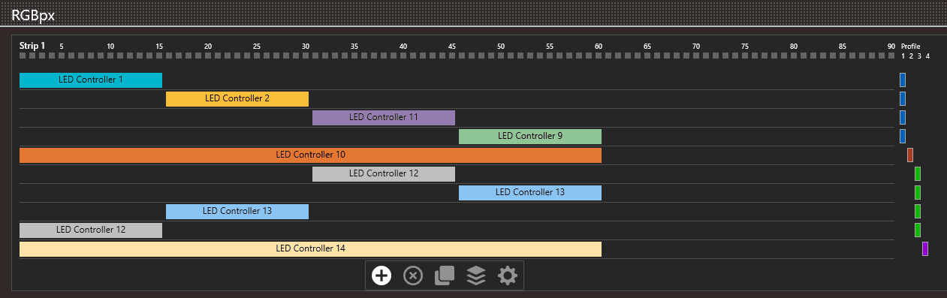Image resolution: width=947 pixels, height=298 pixels.
Task: Select the purple LED Controller 11 bar
Action: [x=384, y=117]
